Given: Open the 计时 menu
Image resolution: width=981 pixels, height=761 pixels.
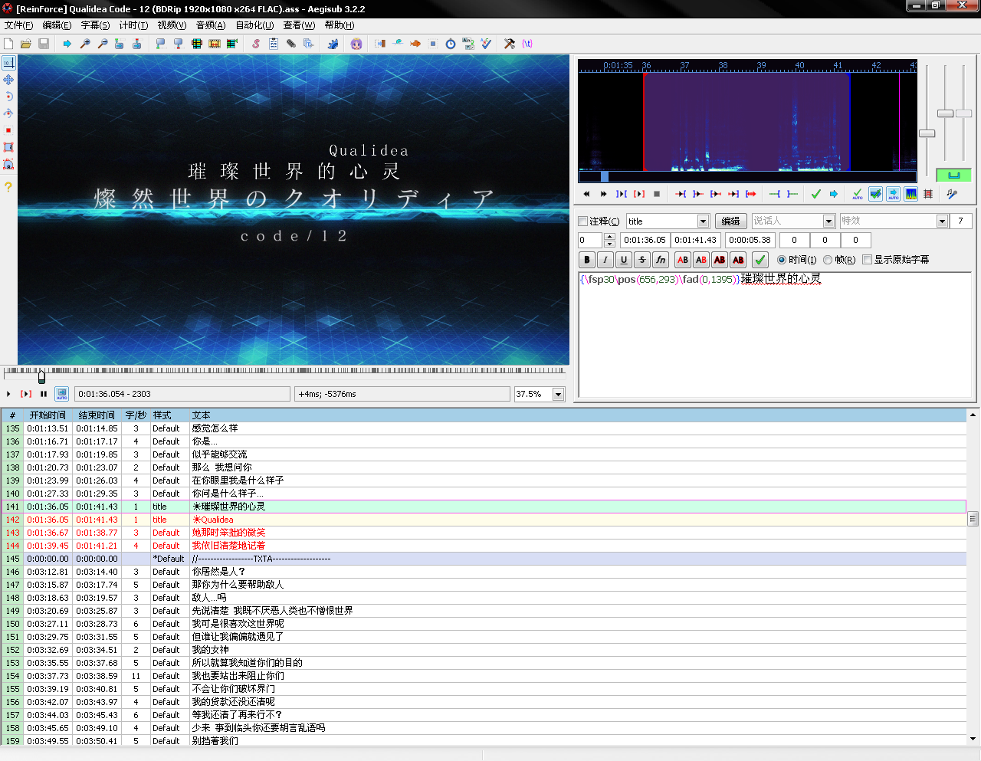Looking at the screenshot, I should pos(133,25).
